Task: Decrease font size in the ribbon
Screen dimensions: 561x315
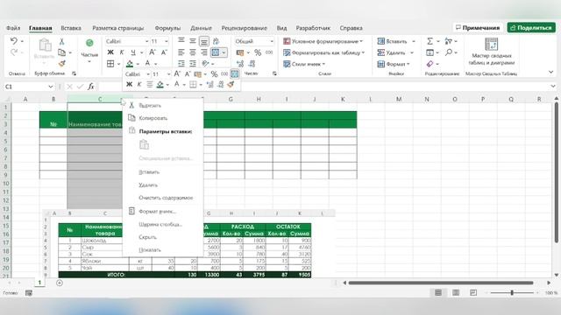Action: pyautogui.click(x=164, y=52)
